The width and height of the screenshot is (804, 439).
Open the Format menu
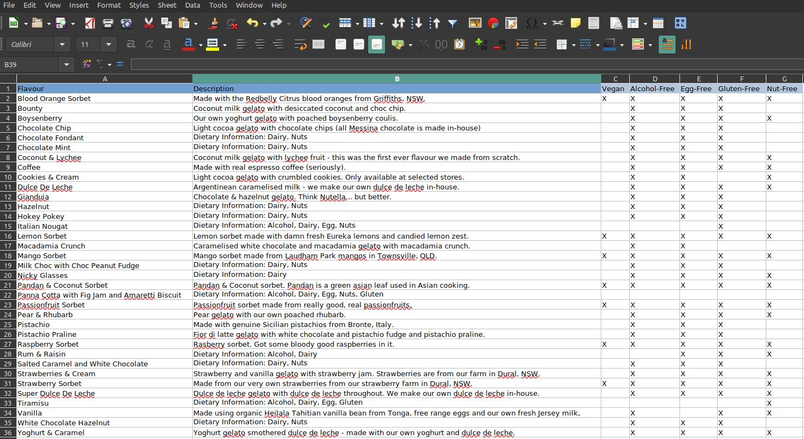(x=109, y=5)
